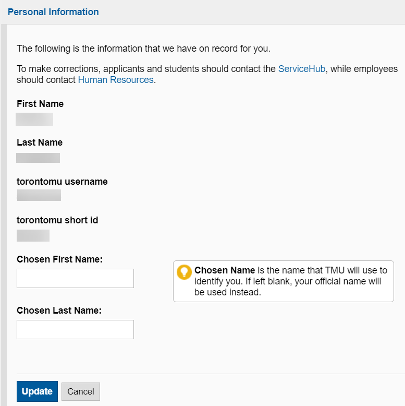The width and height of the screenshot is (405, 406).
Task: Click the torontomu username label
Action: (x=62, y=182)
